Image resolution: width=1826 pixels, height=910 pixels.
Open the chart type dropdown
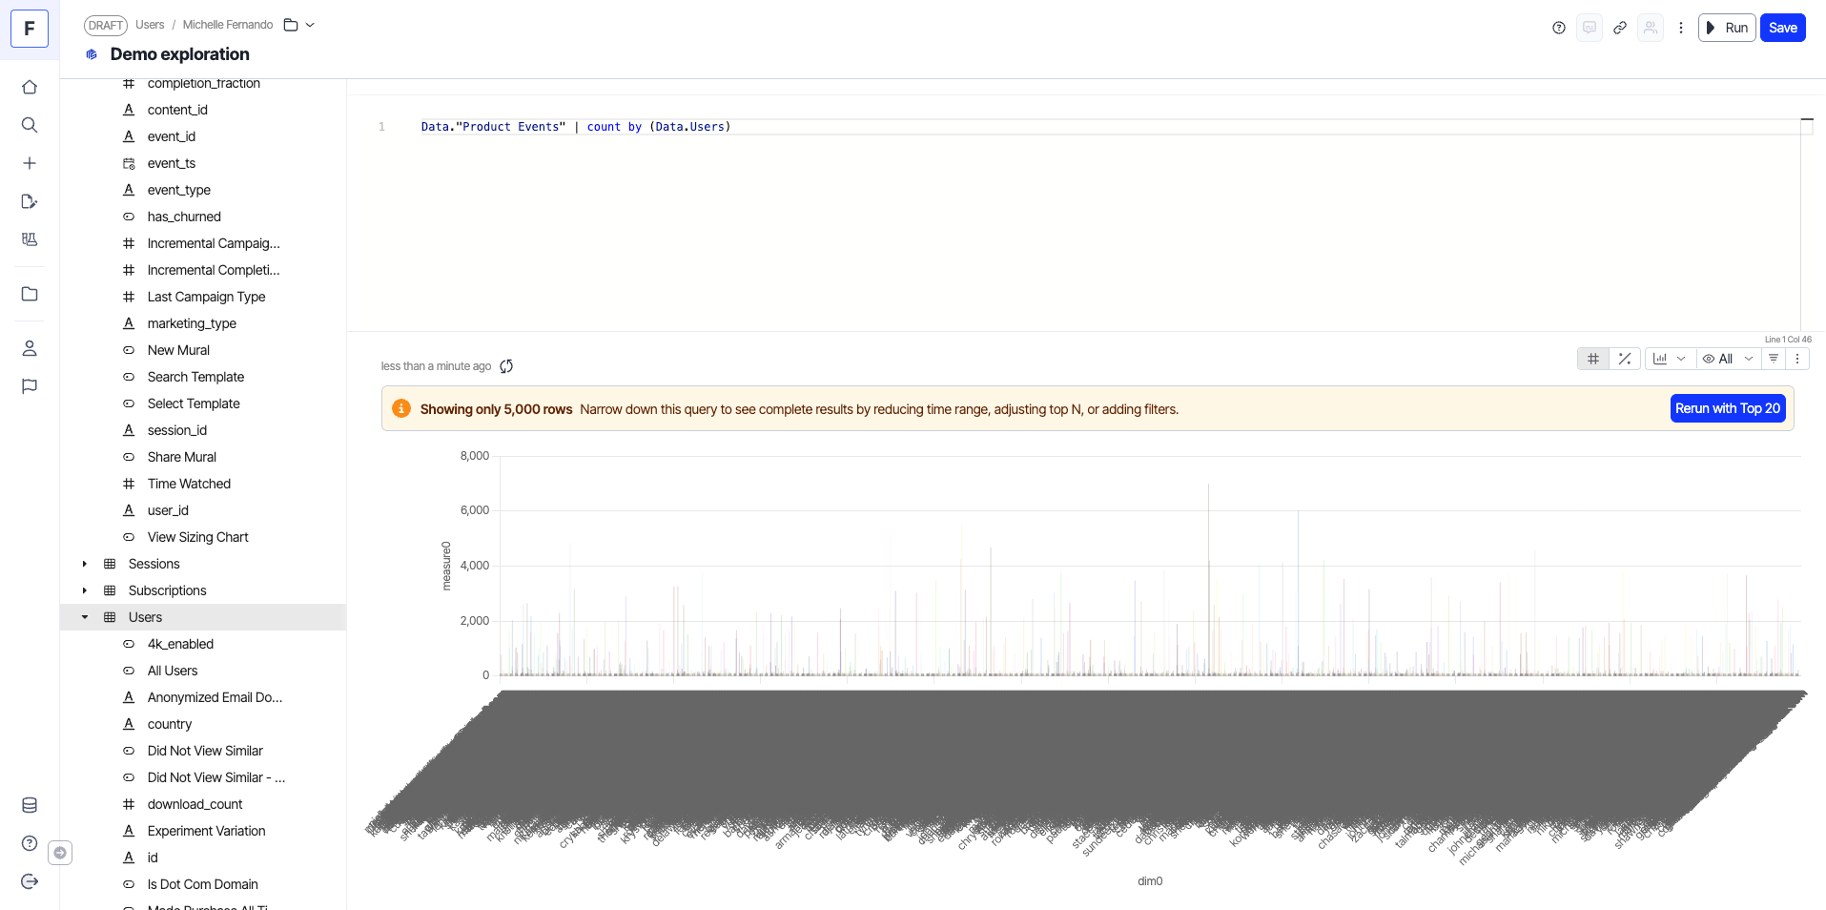1670,359
